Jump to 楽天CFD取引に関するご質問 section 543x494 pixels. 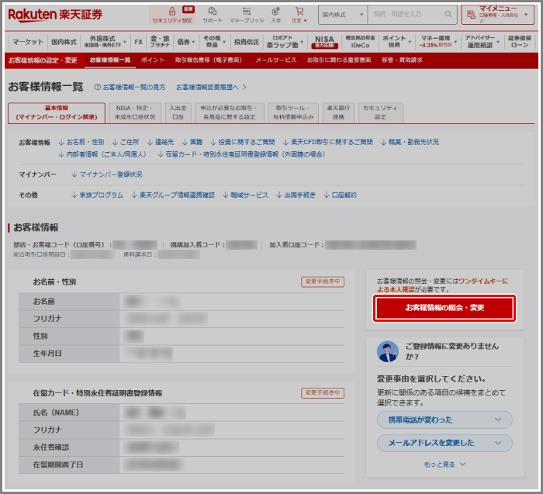pyautogui.click(x=328, y=142)
